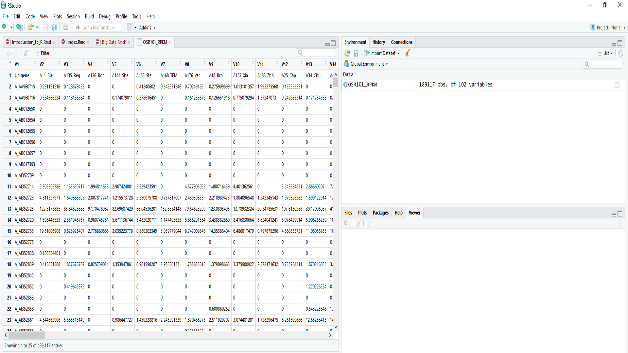Click the open file folder icon
The height and width of the screenshot is (353, 628).
30,27
